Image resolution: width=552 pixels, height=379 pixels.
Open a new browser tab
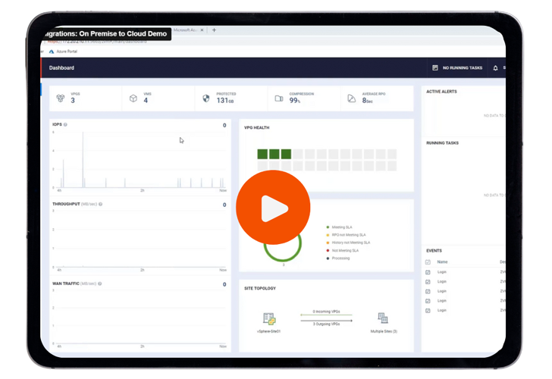click(x=214, y=30)
